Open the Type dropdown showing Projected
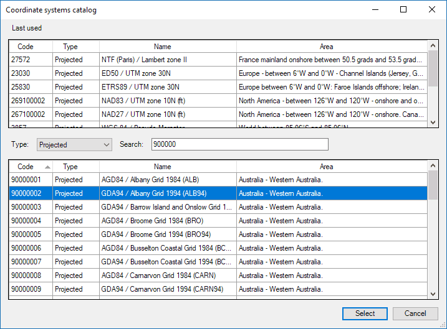 pos(74,144)
